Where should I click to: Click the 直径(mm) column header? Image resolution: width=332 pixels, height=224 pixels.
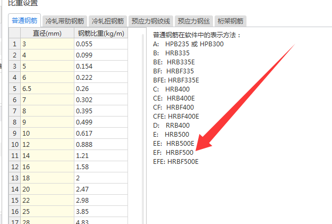47,33
